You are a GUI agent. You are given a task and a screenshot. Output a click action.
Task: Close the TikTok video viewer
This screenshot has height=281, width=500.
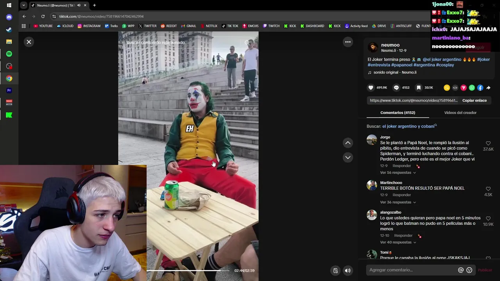29,42
